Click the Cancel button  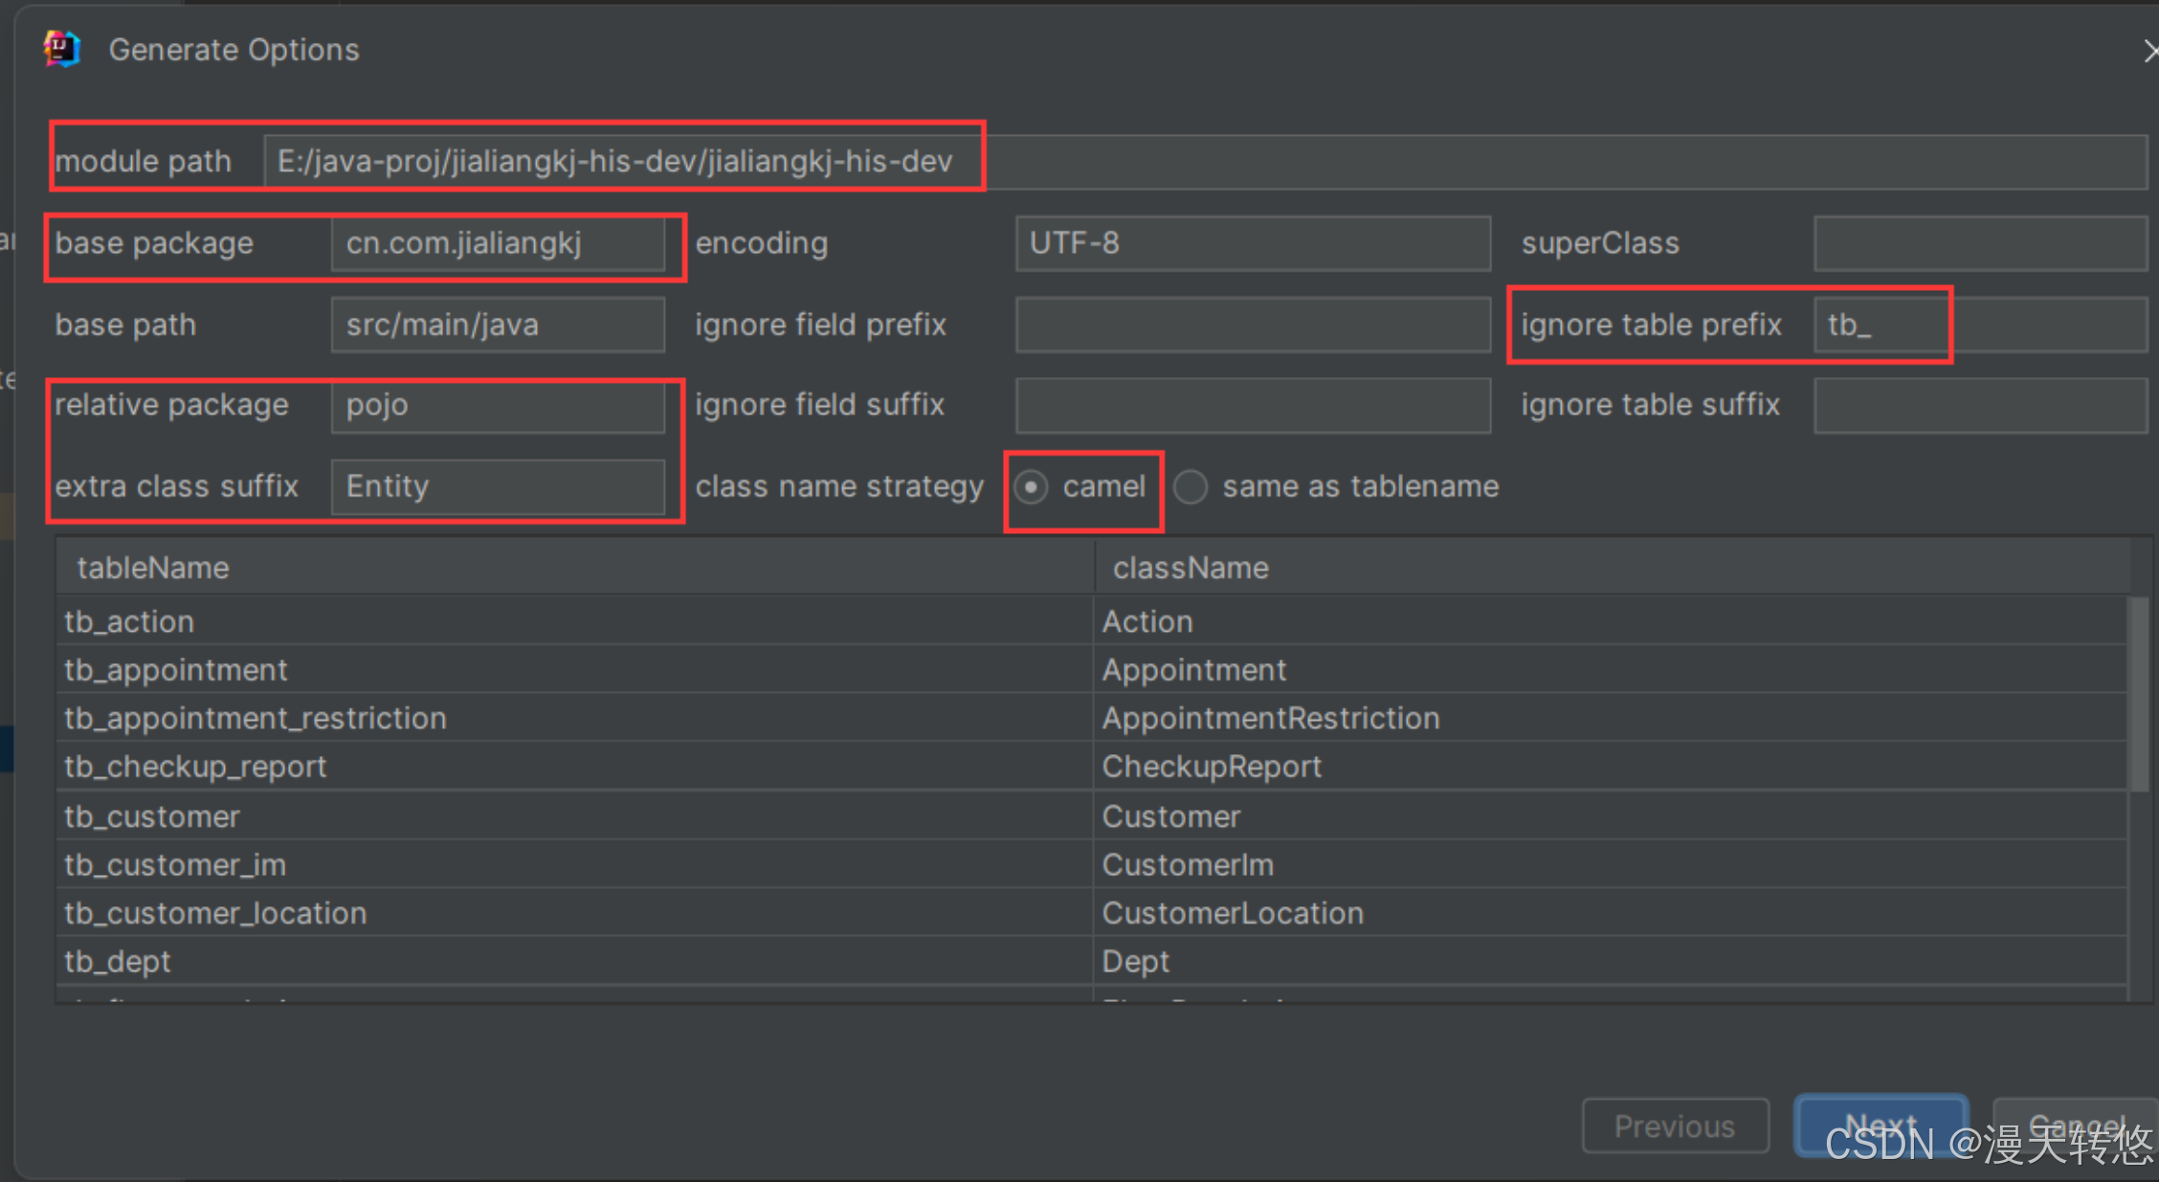(2075, 1126)
